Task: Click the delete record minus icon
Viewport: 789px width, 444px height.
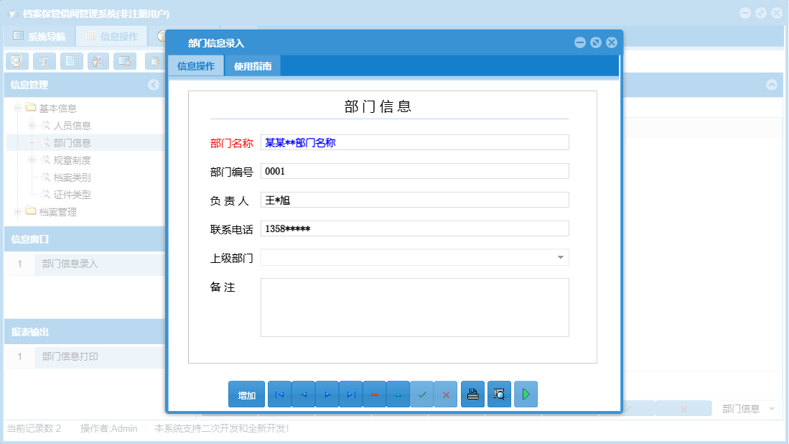Action: pos(374,394)
